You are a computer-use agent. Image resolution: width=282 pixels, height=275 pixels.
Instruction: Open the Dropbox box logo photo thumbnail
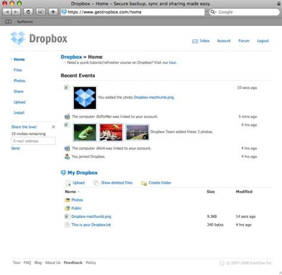[x=84, y=97]
